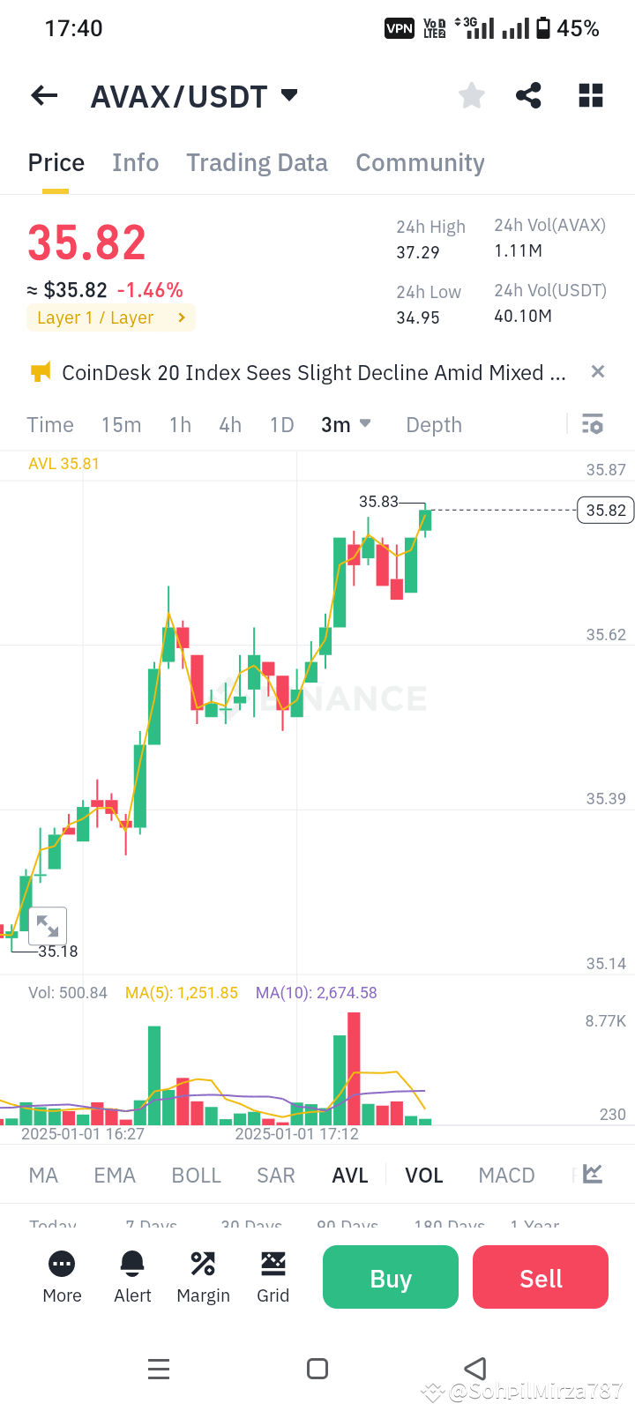Enable the BOLL indicator on the chart
The image size is (635, 1411).
[x=196, y=1175]
